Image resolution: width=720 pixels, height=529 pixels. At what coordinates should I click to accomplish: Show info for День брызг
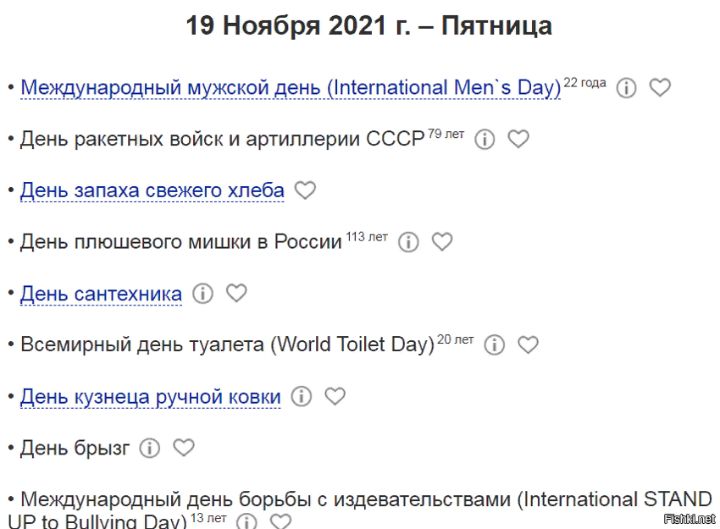pyautogui.click(x=149, y=448)
